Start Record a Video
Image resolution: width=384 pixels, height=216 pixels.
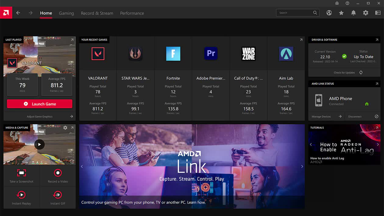58,173
